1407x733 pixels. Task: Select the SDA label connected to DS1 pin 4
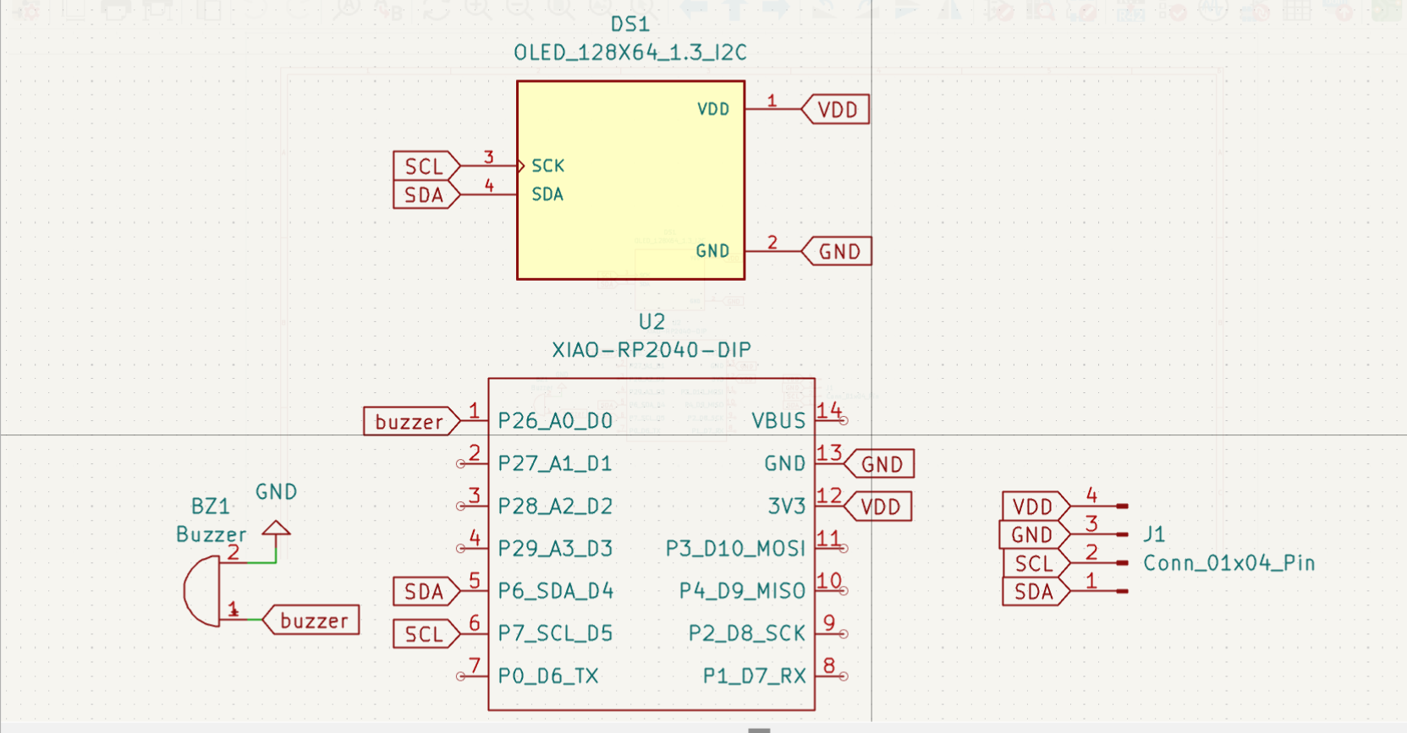426,195
